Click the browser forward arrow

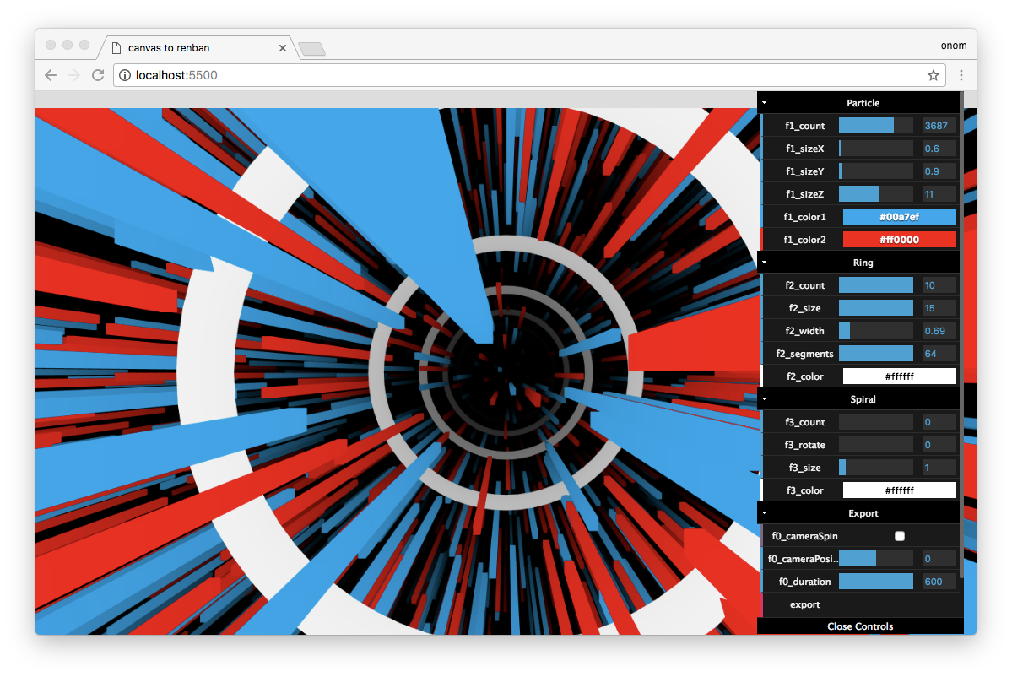(74, 75)
